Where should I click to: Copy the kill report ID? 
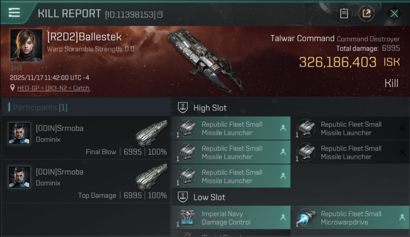click(160, 15)
